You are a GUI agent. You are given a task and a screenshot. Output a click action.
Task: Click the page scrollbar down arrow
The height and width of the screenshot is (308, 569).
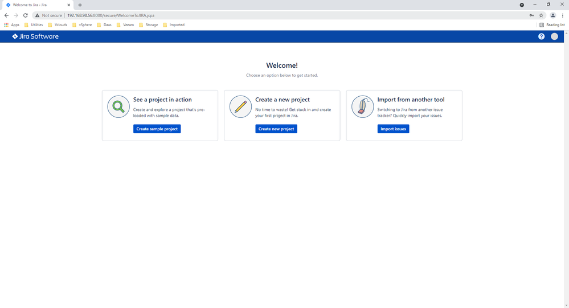coord(567,306)
